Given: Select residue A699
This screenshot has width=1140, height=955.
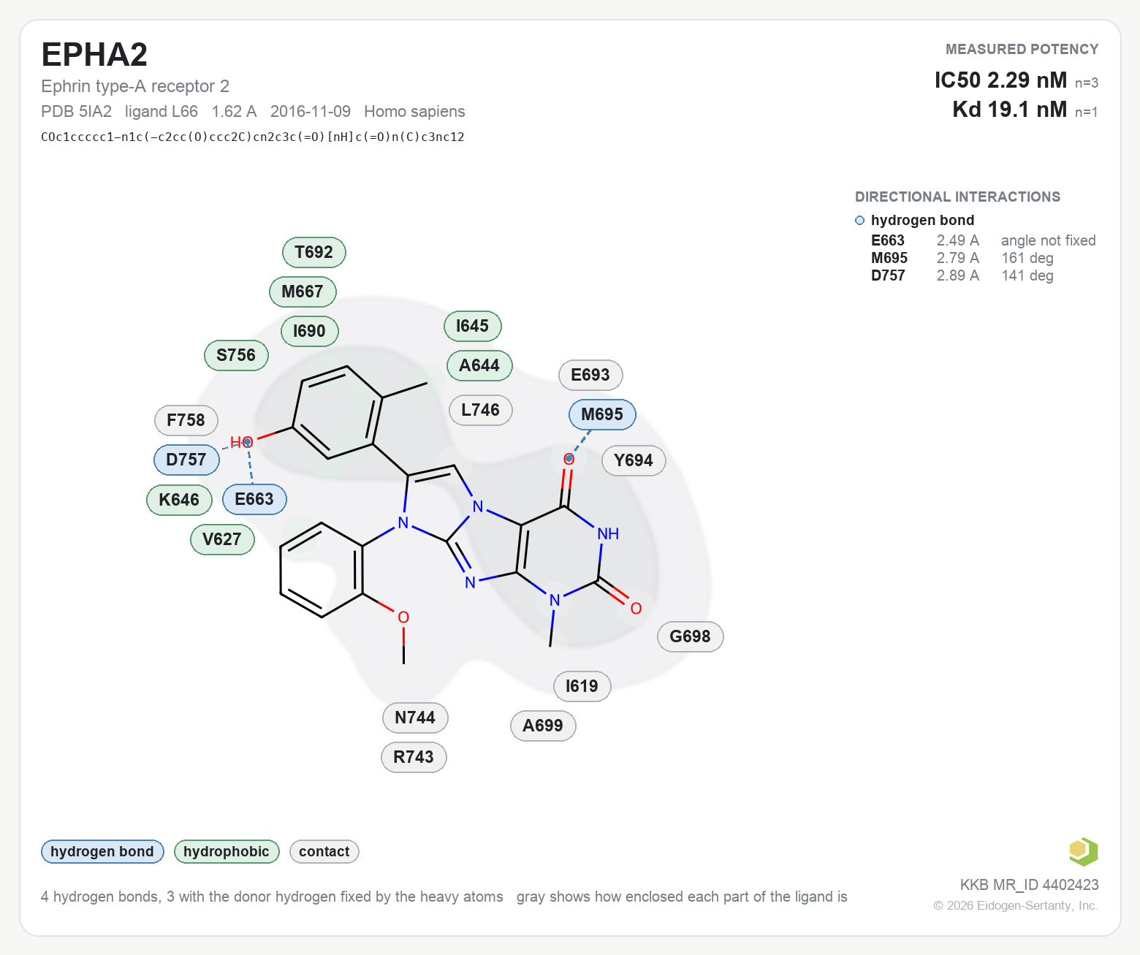Looking at the screenshot, I should 543,726.
